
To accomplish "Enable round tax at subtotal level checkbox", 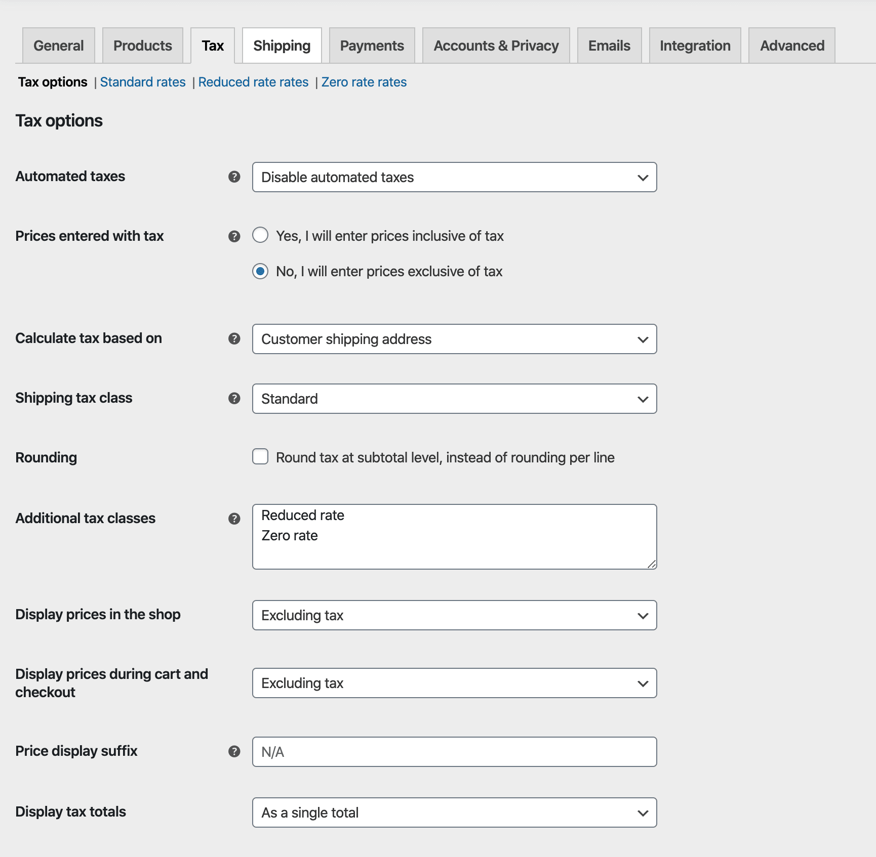I will point(260,457).
